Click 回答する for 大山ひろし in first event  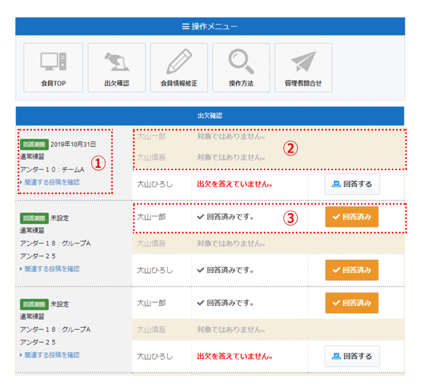pyautogui.click(x=352, y=184)
